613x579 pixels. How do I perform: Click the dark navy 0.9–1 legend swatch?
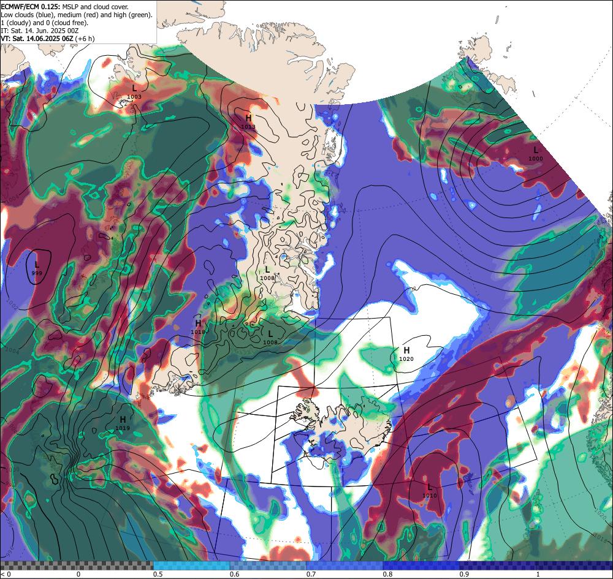(x=536, y=566)
